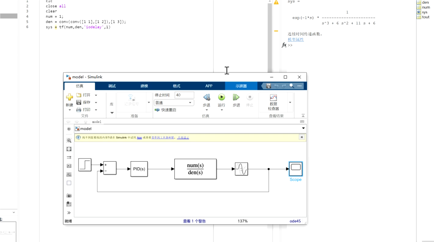Expand the 打印 dropdown arrow
434x242 pixels.
[x=96, y=110]
